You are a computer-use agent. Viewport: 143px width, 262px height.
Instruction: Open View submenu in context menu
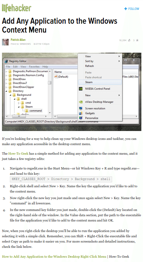click(100, 56)
